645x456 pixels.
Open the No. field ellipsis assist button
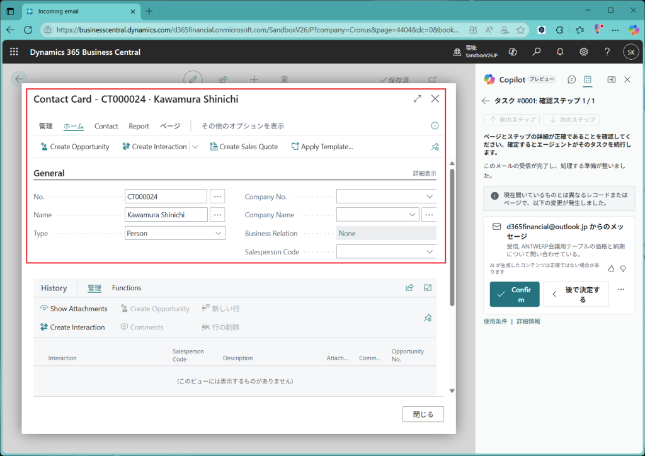coord(217,197)
